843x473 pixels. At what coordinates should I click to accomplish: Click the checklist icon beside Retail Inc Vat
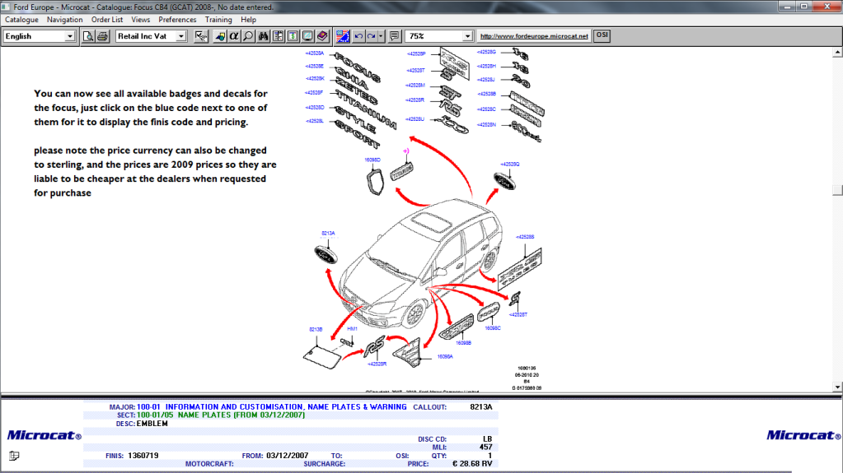tap(201, 36)
